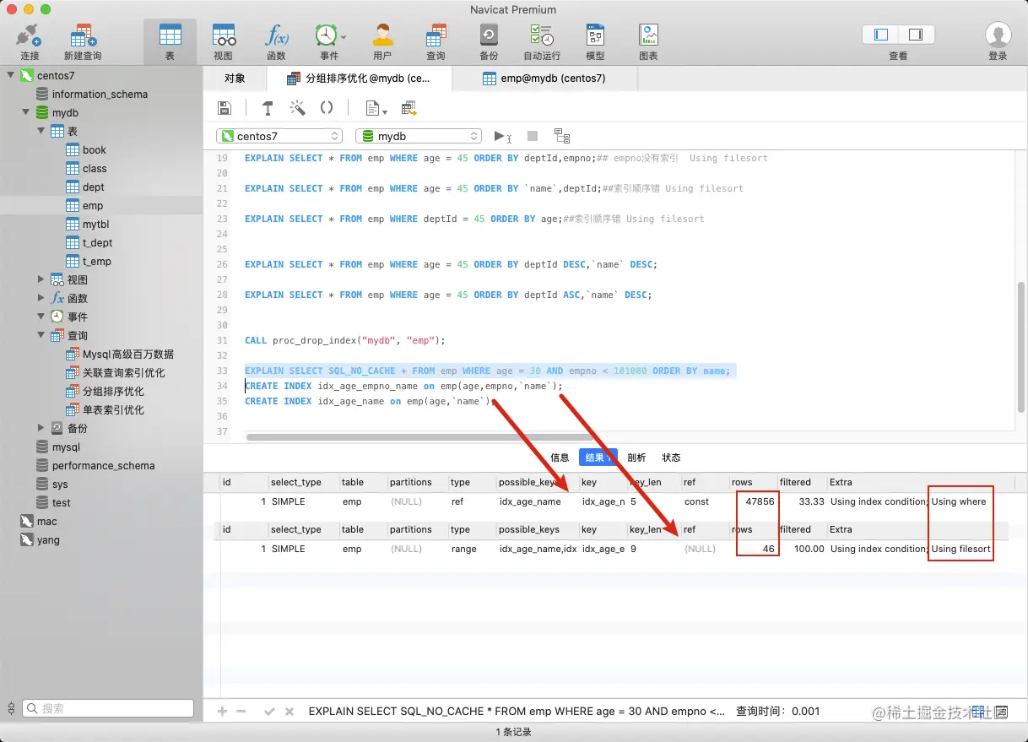Click the stop execution square icon
The height and width of the screenshot is (742, 1028).
click(x=533, y=136)
